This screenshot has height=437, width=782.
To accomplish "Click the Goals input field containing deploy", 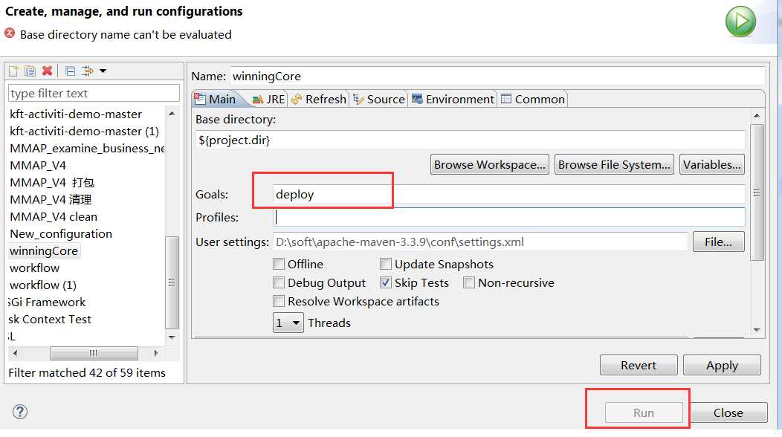I will (x=509, y=194).
